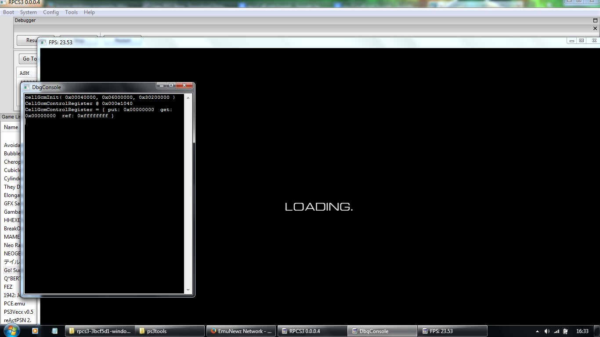Click the FPS window title icon
Image resolution: width=600 pixels, height=337 pixels.
pos(43,43)
